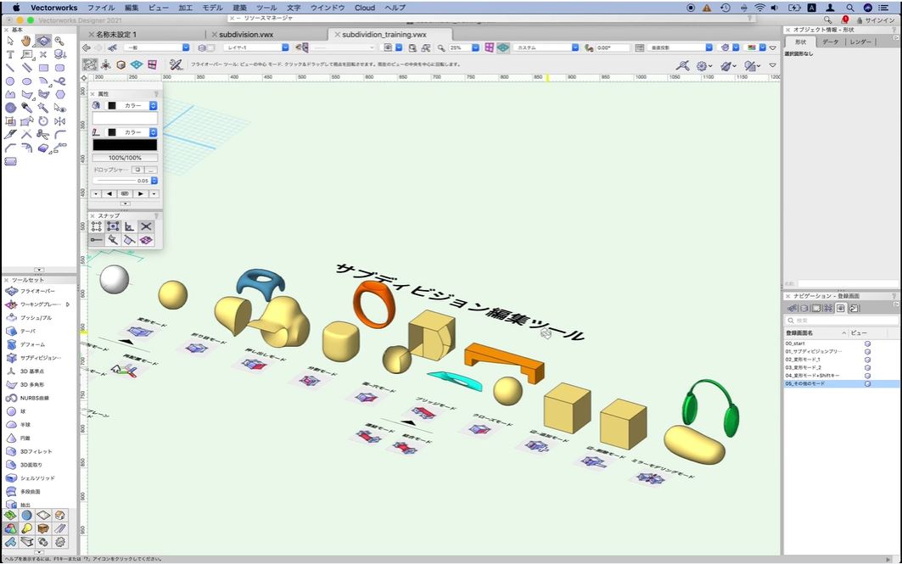Viewport: 902px width, 564px height.
Task: Select the Regular Polygon hexagon tool
Action: tap(60, 94)
